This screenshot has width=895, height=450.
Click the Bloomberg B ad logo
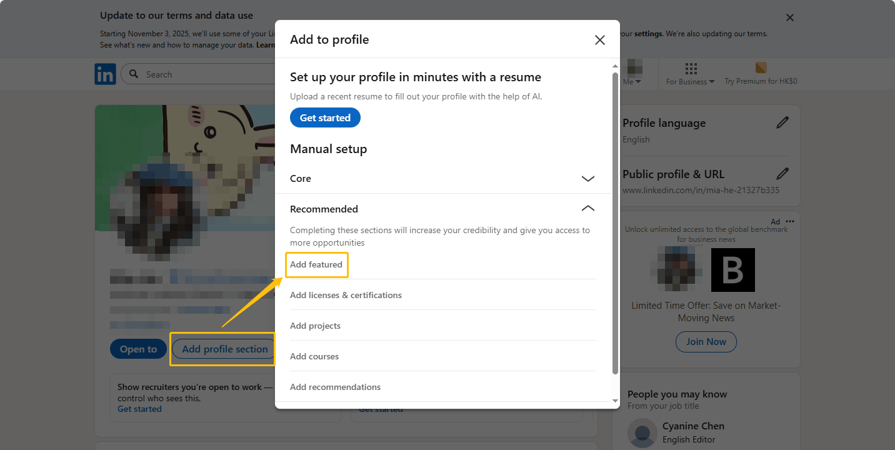pos(733,270)
